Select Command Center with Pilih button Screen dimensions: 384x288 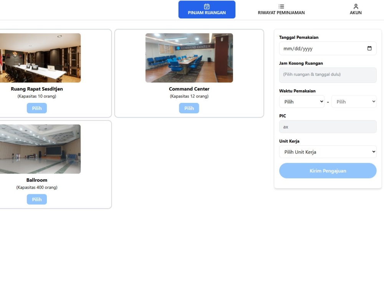[189, 108]
